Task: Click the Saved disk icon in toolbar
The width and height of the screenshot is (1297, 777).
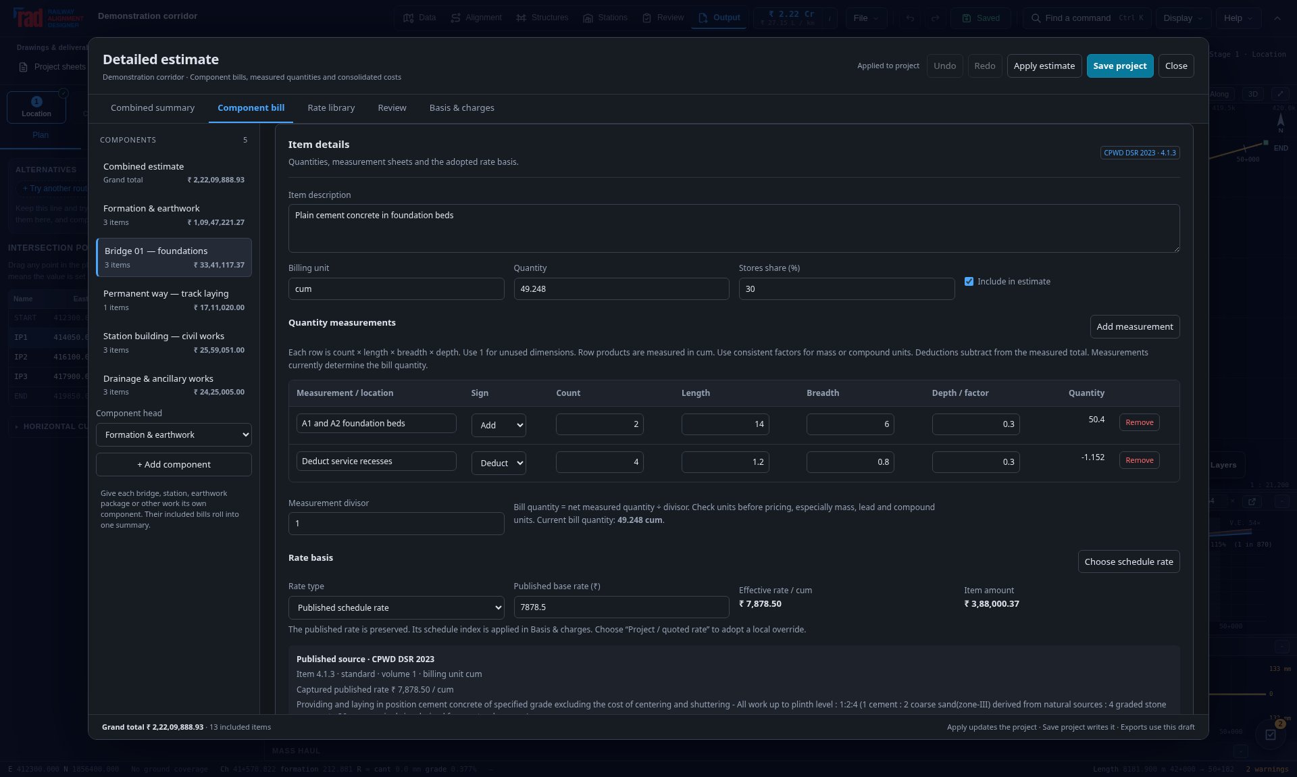Action: 966,18
